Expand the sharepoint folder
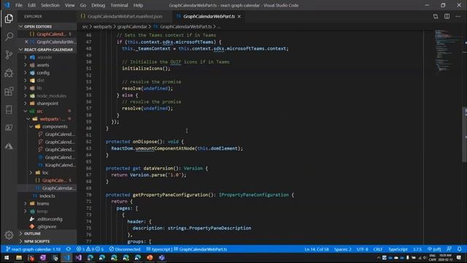 point(47,104)
